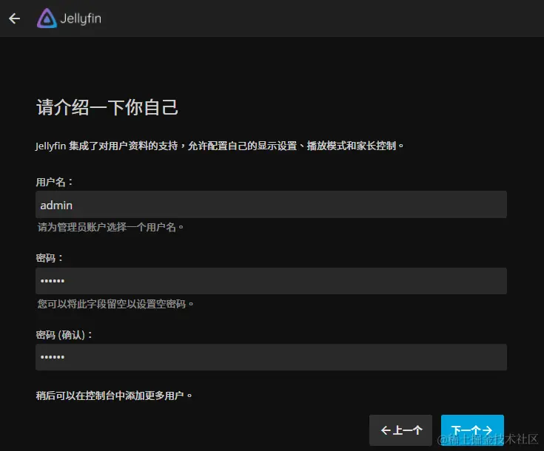Go back with the 上一个 button
The width and height of the screenshot is (544, 451).
400,430
